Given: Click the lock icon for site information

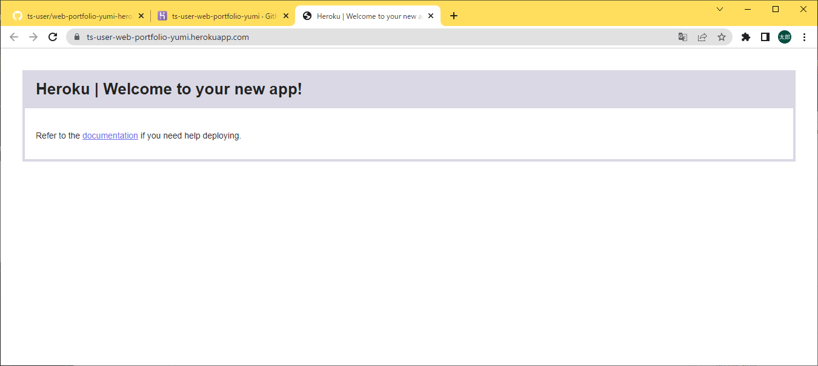Looking at the screenshot, I should (x=76, y=37).
